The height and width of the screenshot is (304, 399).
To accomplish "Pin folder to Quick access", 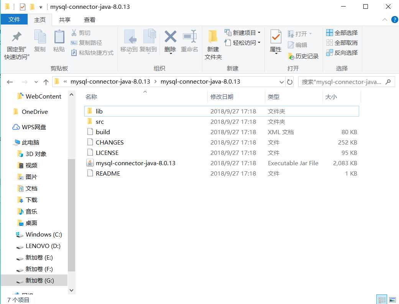I will pos(16,45).
